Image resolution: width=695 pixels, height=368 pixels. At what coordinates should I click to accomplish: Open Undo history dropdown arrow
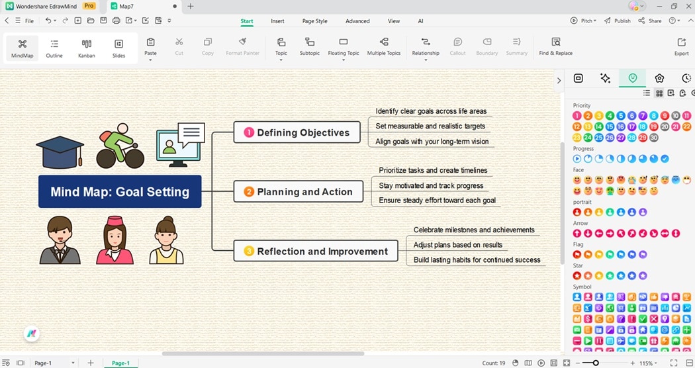coord(55,21)
